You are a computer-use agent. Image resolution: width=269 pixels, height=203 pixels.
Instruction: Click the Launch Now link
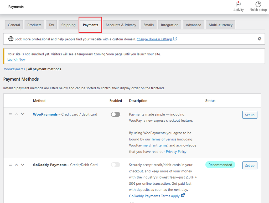[16, 59]
